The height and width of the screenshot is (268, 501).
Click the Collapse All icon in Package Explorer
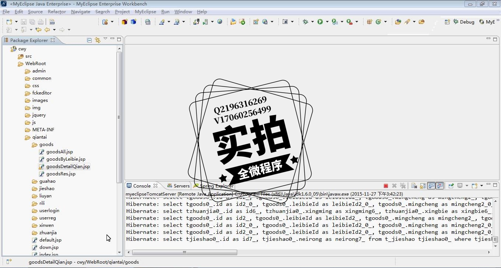click(x=89, y=40)
